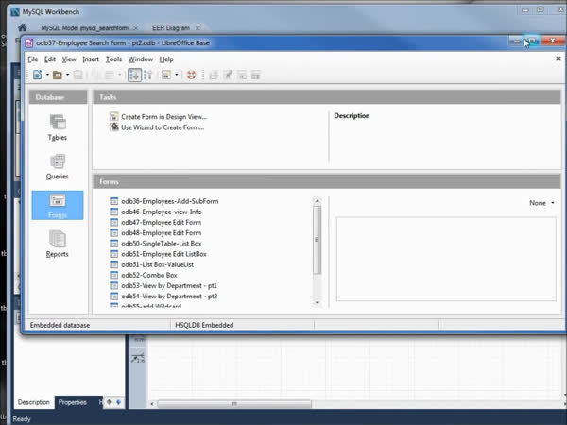Open the Tools menu

(113, 59)
